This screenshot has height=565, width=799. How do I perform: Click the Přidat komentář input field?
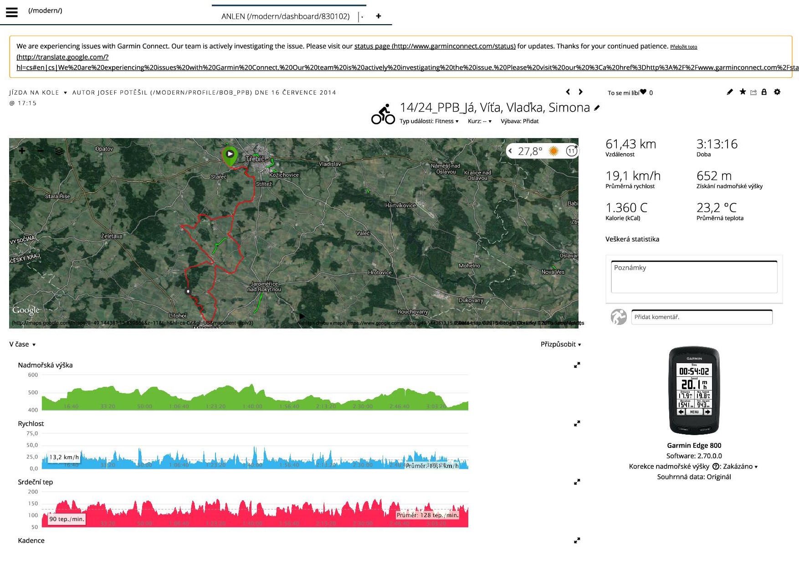[702, 317]
